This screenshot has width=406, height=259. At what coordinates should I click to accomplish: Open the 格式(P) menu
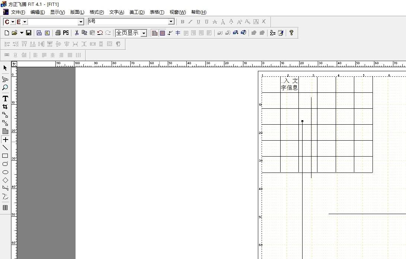tap(97, 12)
